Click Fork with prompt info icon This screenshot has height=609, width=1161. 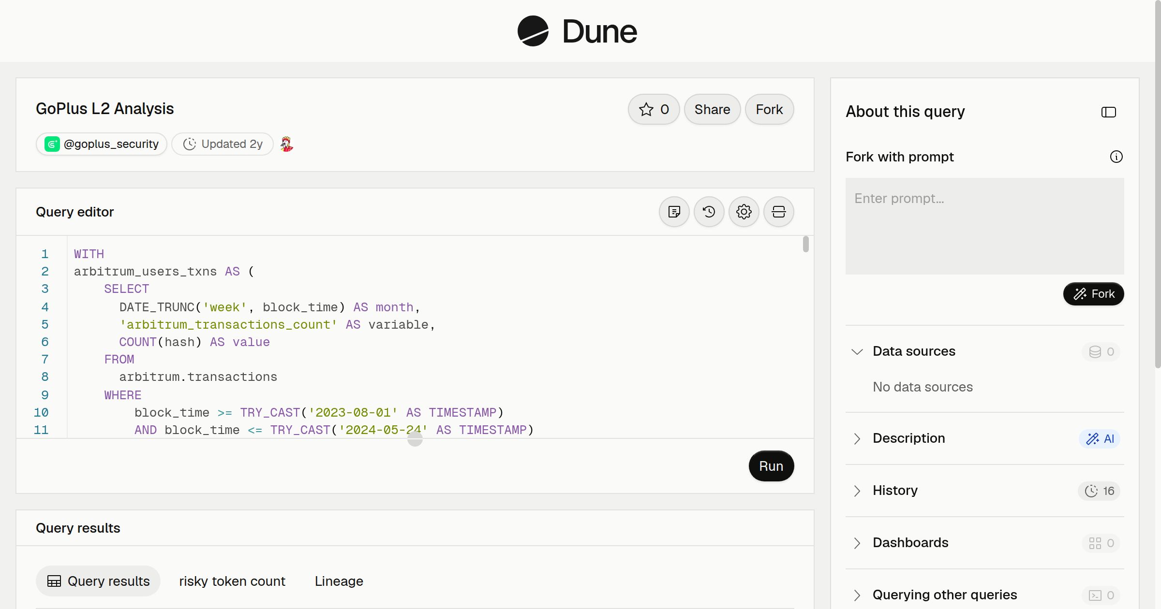1116,157
